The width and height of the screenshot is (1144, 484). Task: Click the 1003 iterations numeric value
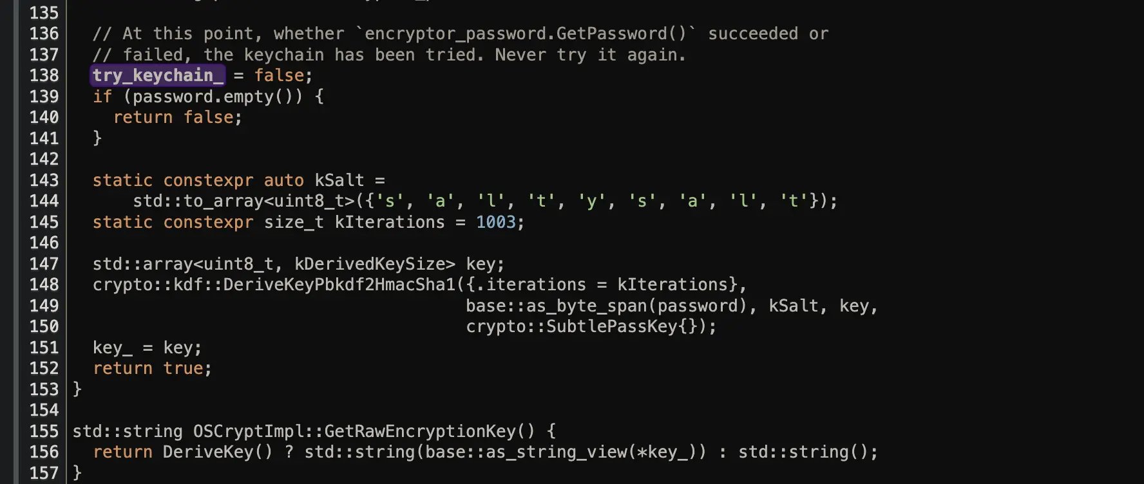[495, 222]
